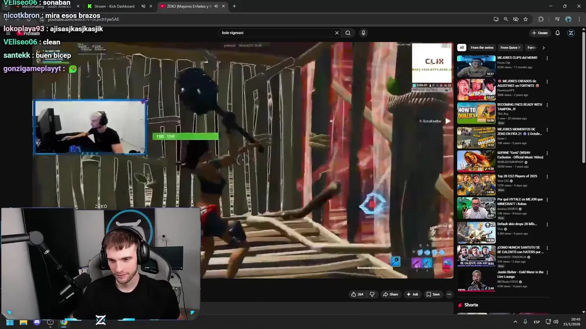Open Chrome zoom magnifier in address bar

(506, 19)
